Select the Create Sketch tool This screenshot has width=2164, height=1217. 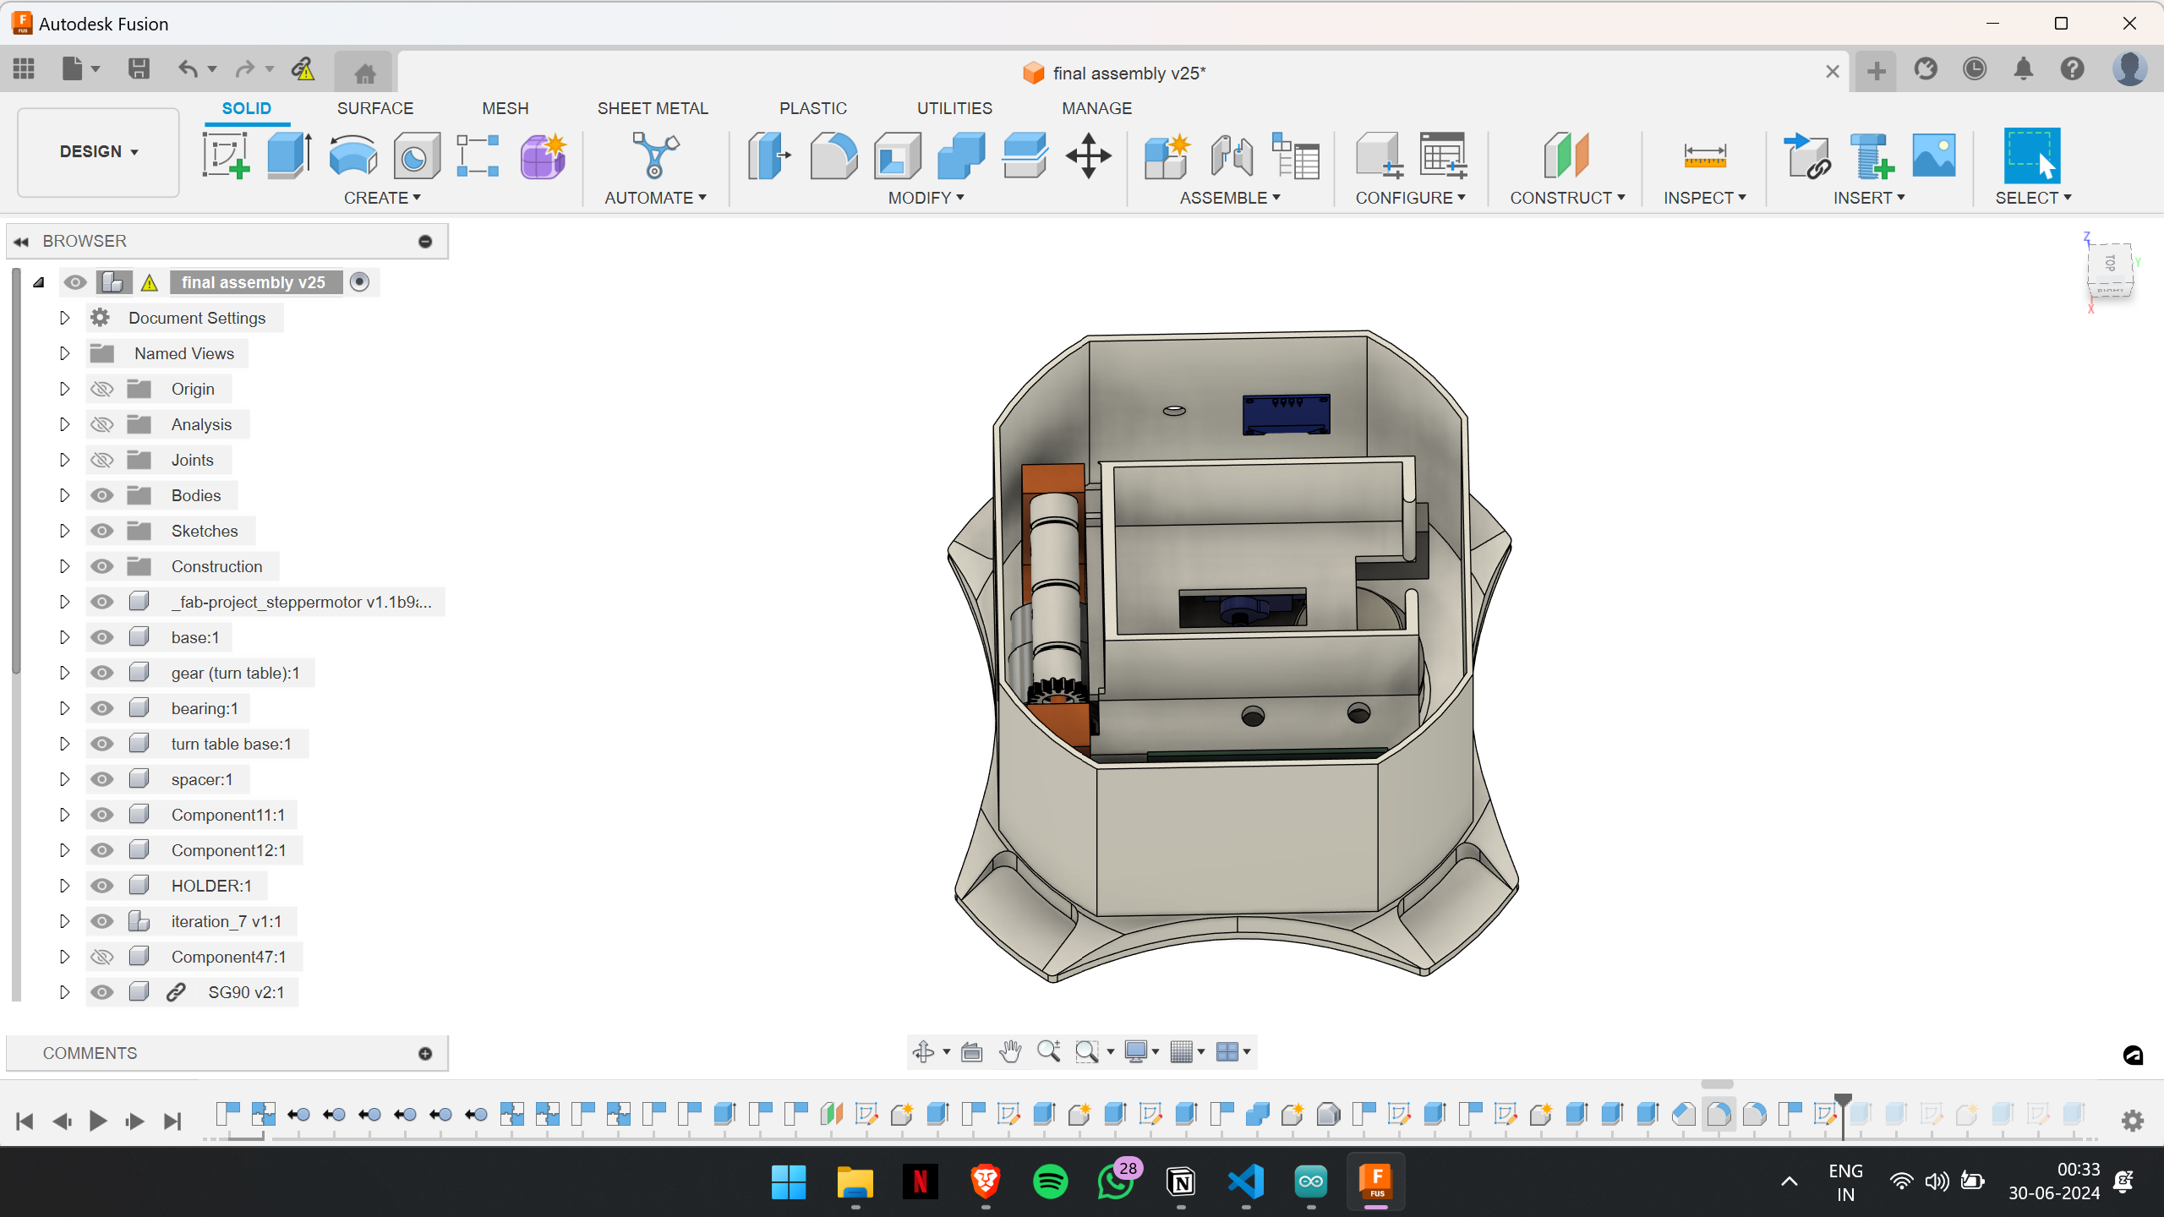coord(226,156)
